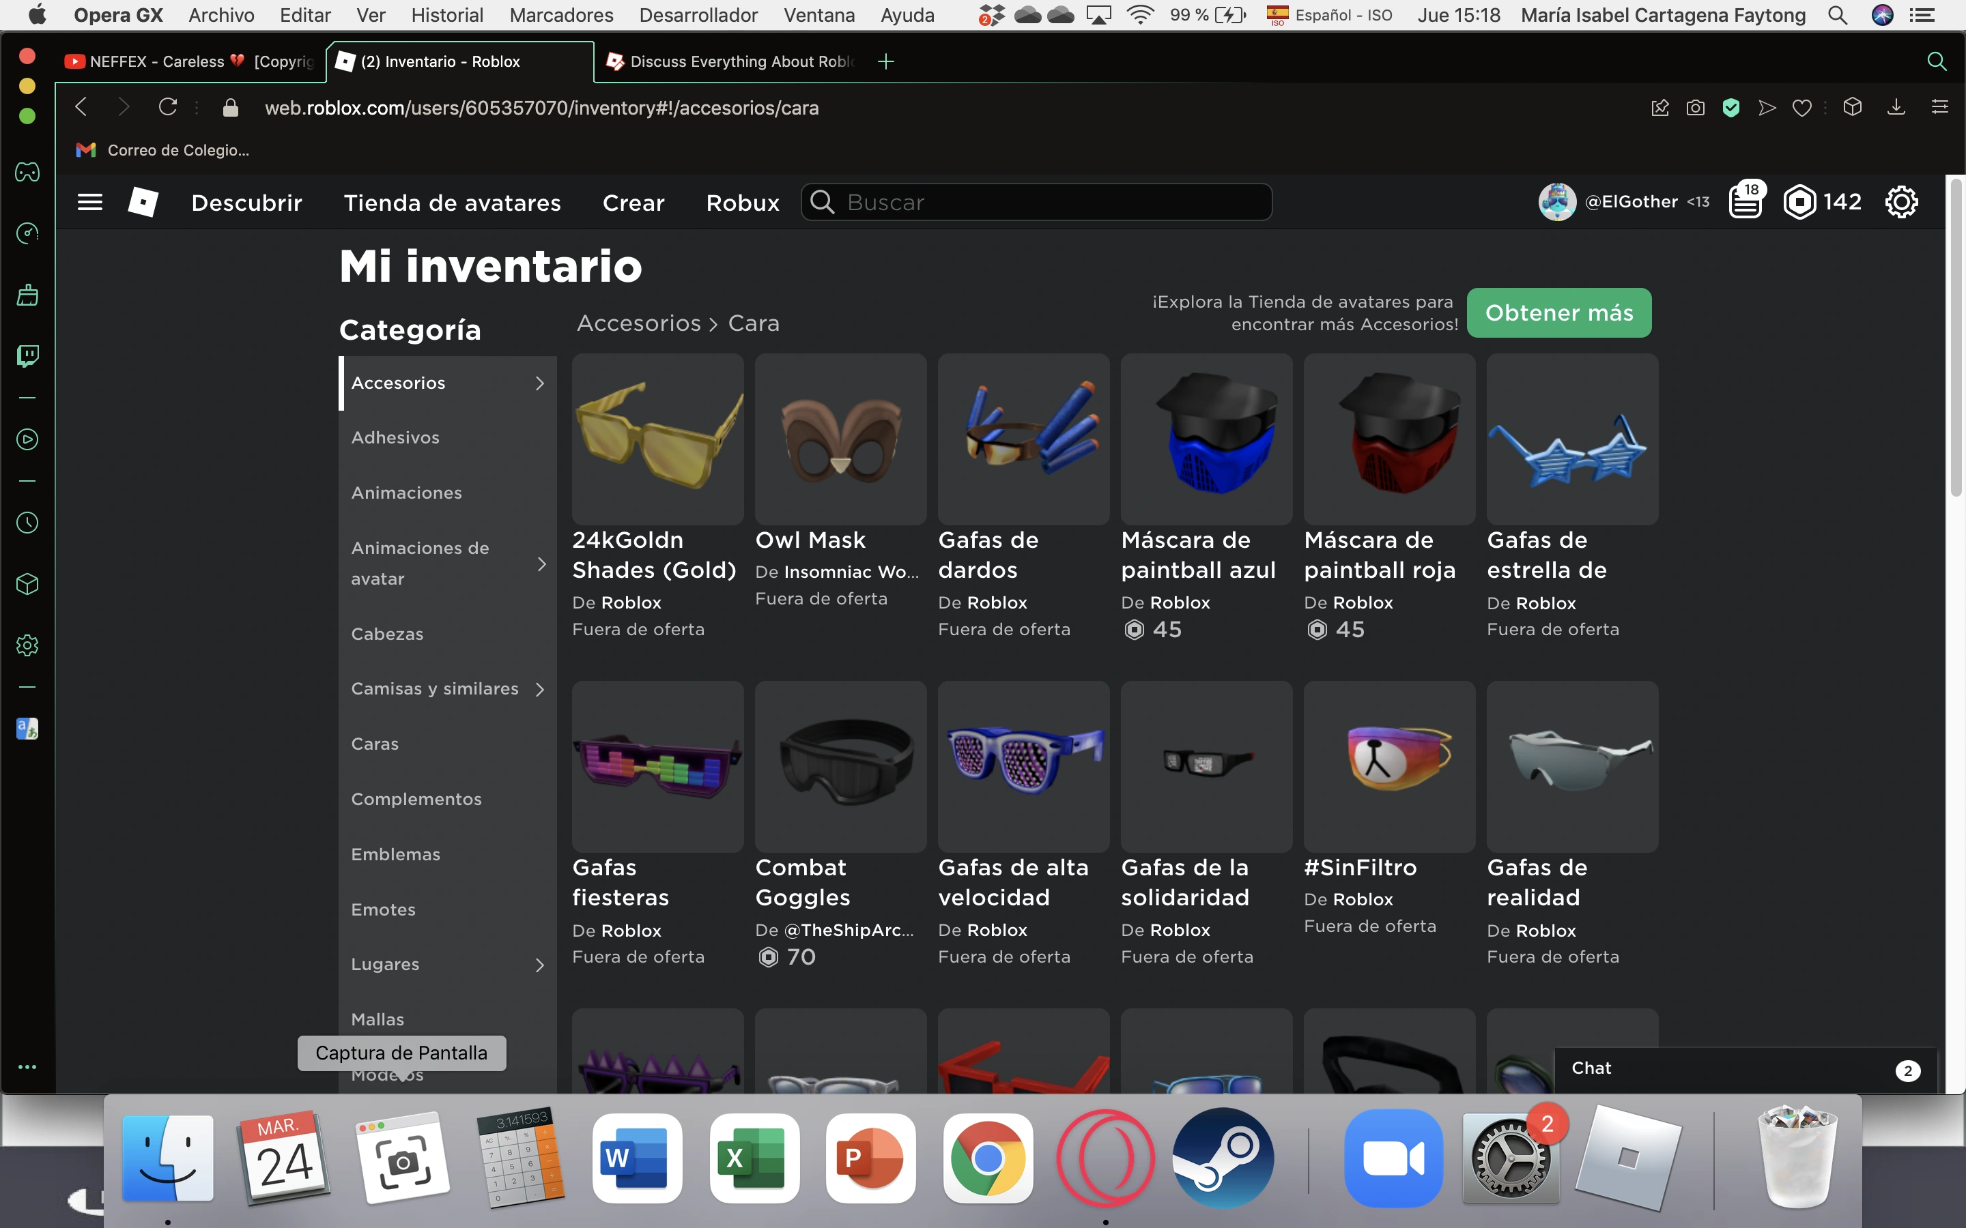Image resolution: width=1966 pixels, height=1228 pixels.
Task: Toggle the ad blocker shield icon
Action: click(1731, 107)
